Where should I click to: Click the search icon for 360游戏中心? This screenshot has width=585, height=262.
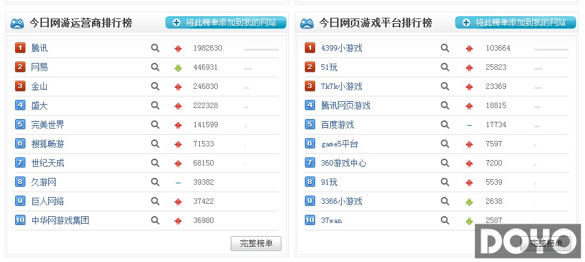click(x=445, y=163)
